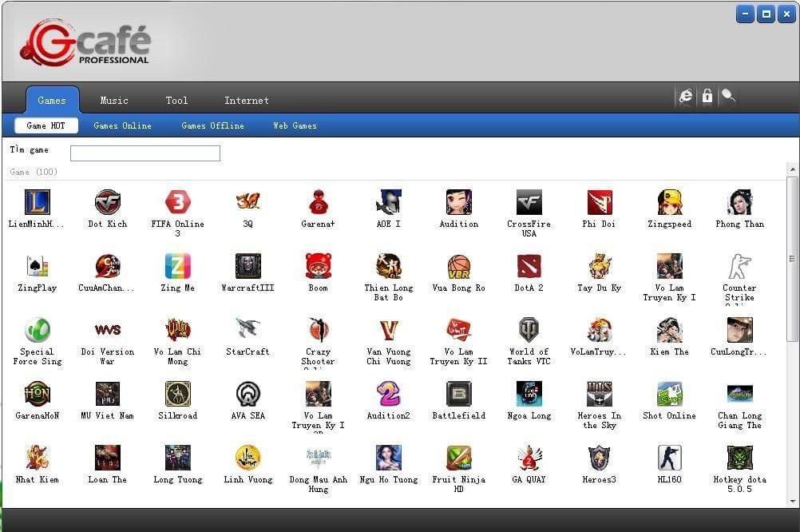Open the Internet tab
Viewport: 800px width, 532px height.
[247, 100]
